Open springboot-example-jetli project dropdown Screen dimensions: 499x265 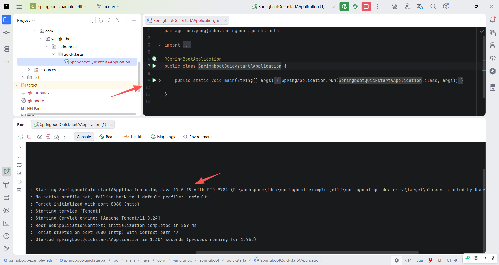[x=58, y=6]
